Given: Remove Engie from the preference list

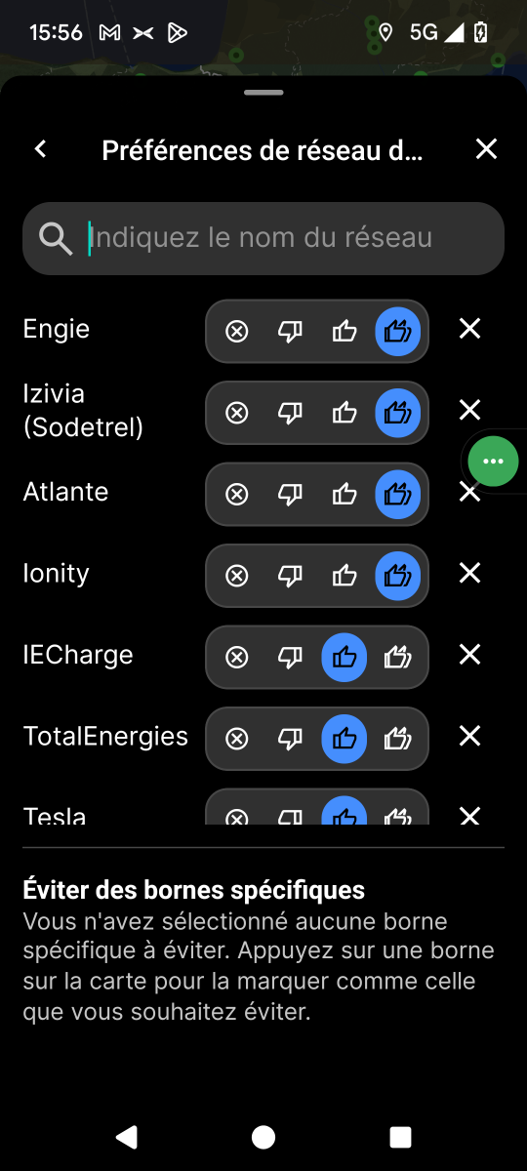Looking at the screenshot, I should (x=470, y=330).
